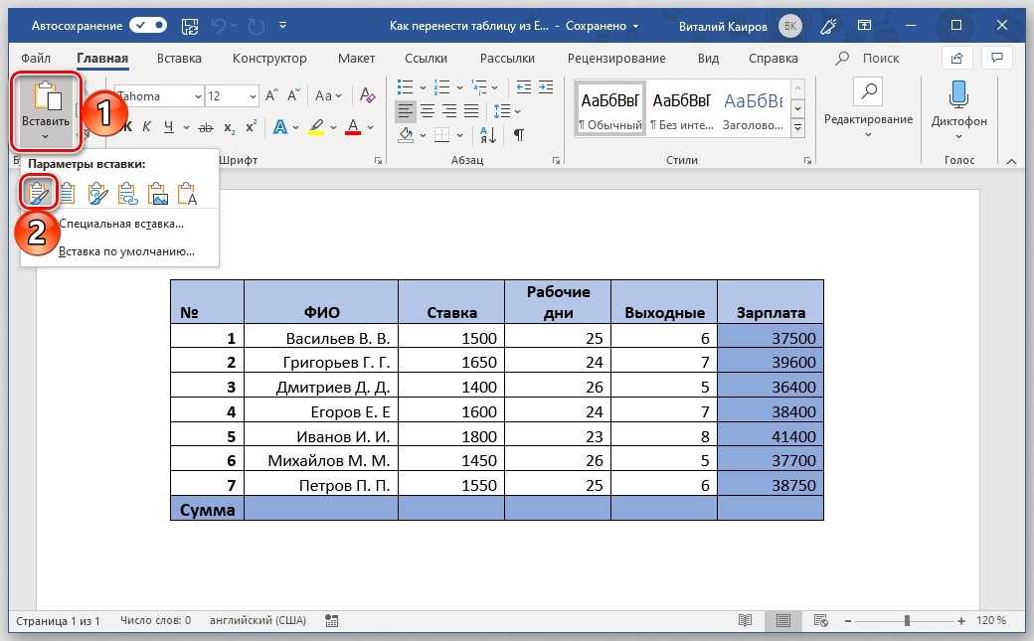Open Paste Special from the paste menu
Image resolution: width=1034 pixels, height=641 pixels.
(x=121, y=224)
